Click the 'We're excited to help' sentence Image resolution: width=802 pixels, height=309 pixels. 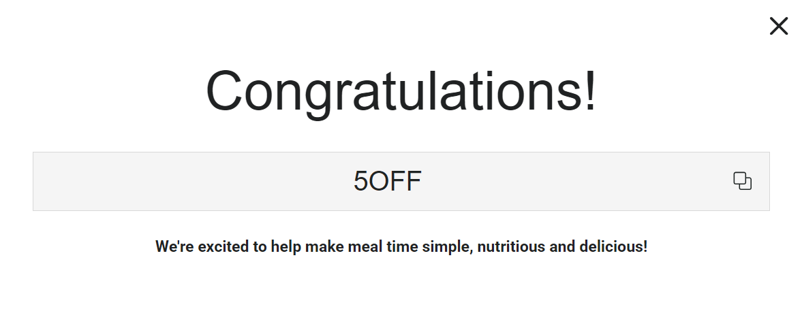click(401, 246)
